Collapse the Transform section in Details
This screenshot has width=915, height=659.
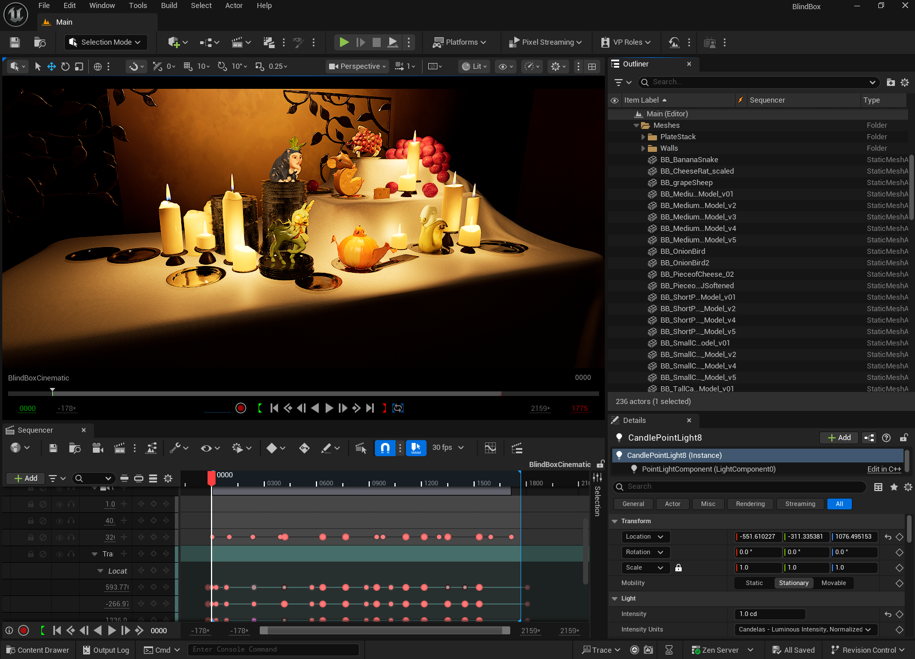pos(615,521)
